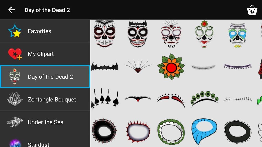This screenshot has width=262, height=147.
Task: Click the My Clipart heart icon
Action: (15, 54)
